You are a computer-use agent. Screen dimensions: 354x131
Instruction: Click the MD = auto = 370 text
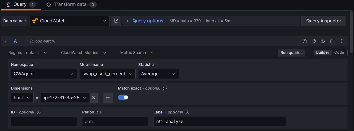point(185,21)
